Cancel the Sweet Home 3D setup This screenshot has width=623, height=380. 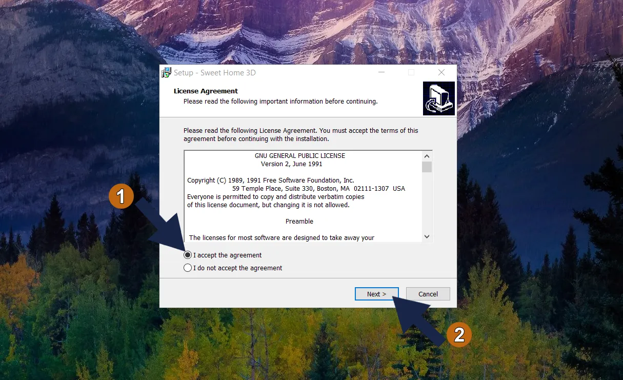428,294
